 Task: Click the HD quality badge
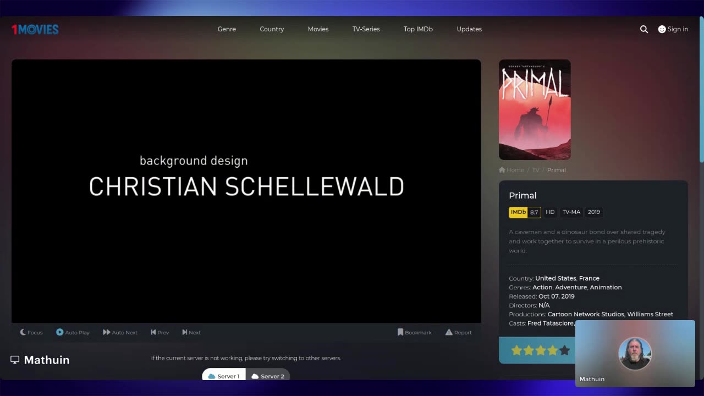point(550,212)
